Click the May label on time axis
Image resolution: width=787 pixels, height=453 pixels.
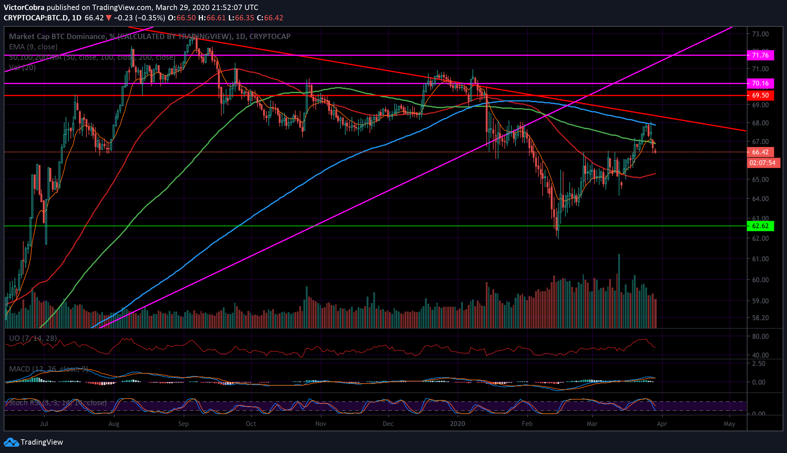(729, 424)
